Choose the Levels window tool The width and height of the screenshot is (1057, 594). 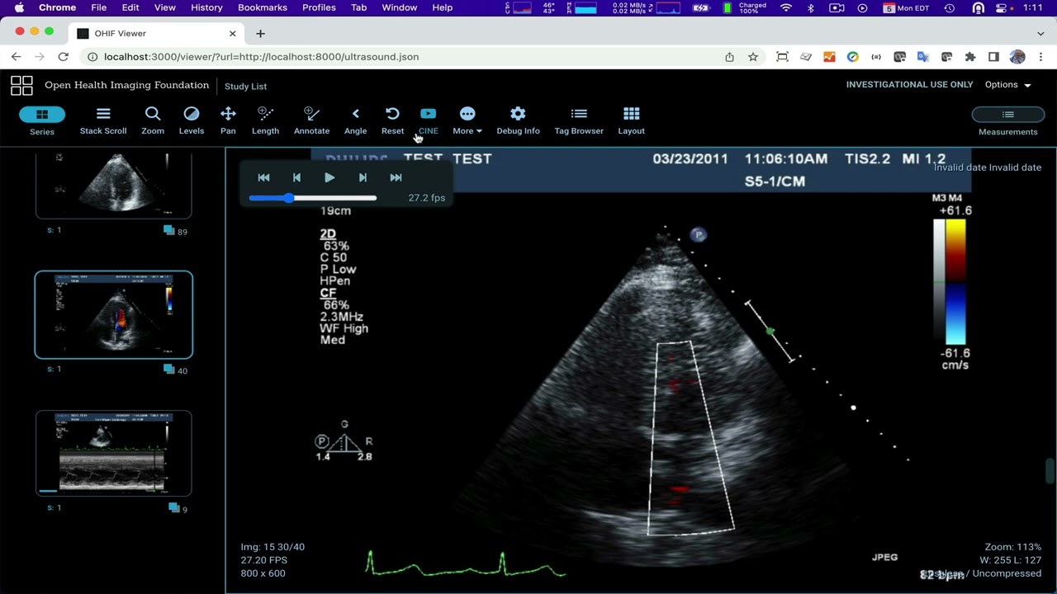[x=192, y=120]
